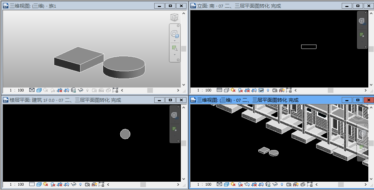Click Unlocked 3D View icon in 族1 view

coord(73,90)
